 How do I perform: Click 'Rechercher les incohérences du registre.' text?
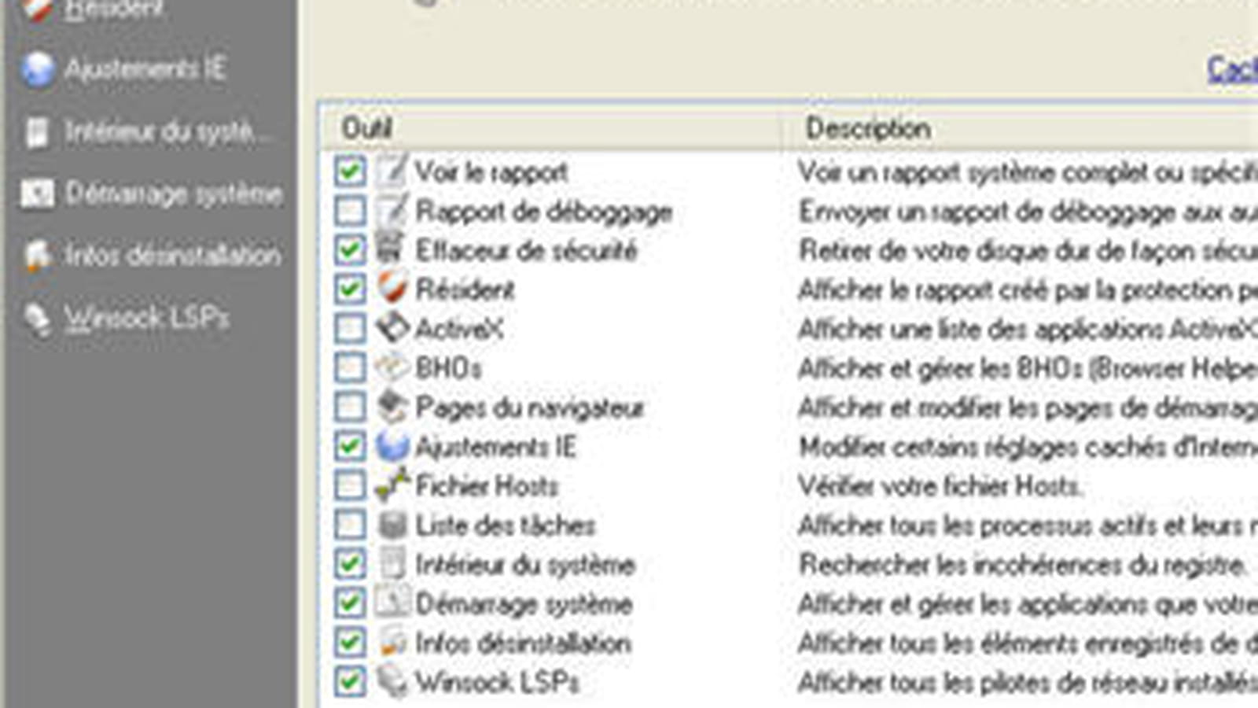[x=1023, y=564]
